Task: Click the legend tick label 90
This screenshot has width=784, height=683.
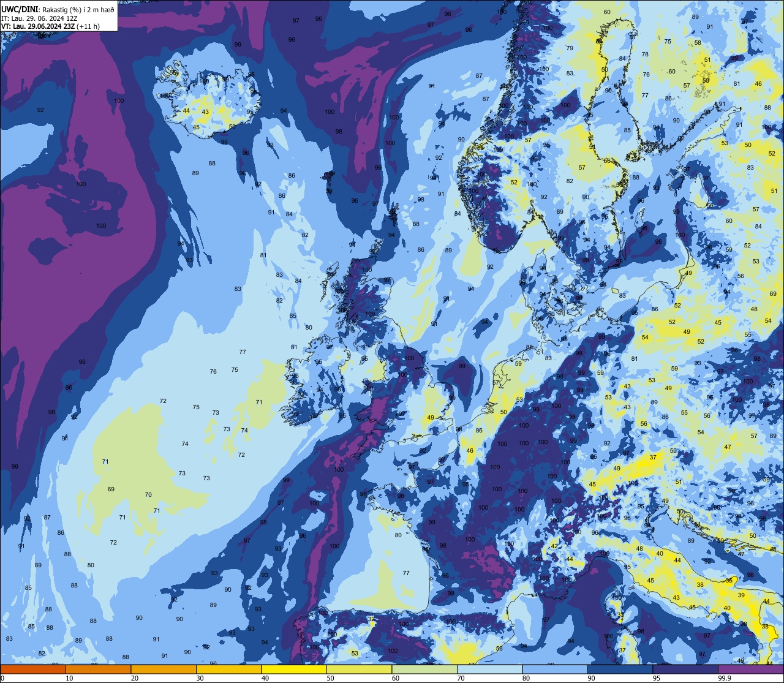Action: tap(591, 678)
